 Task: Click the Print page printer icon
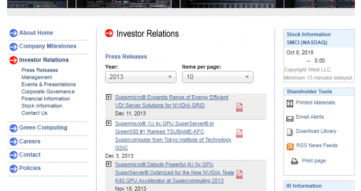point(294,161)
